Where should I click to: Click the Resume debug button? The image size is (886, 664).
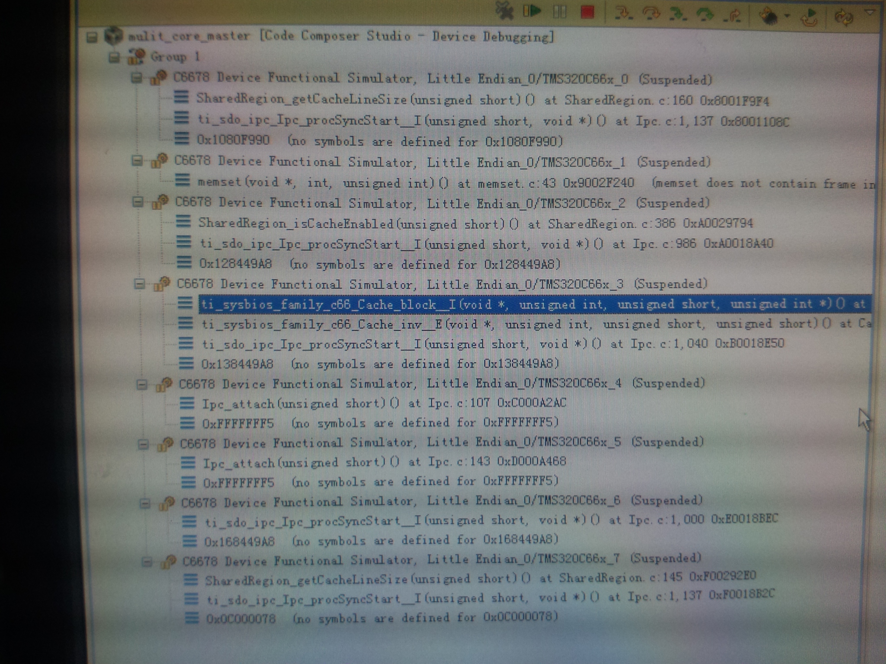click(x=533, y=11)
